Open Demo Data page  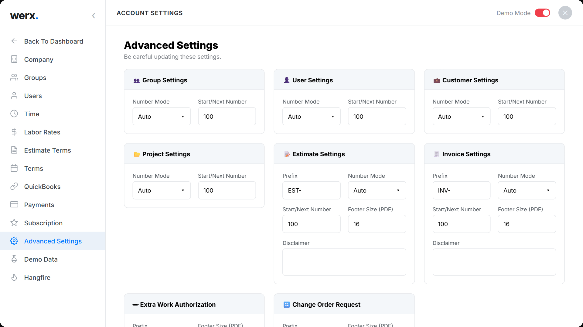tap(41, 259)
